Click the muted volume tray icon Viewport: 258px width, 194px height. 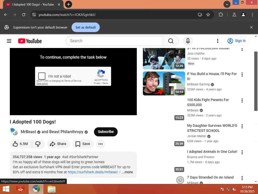[x=234, y=189]
